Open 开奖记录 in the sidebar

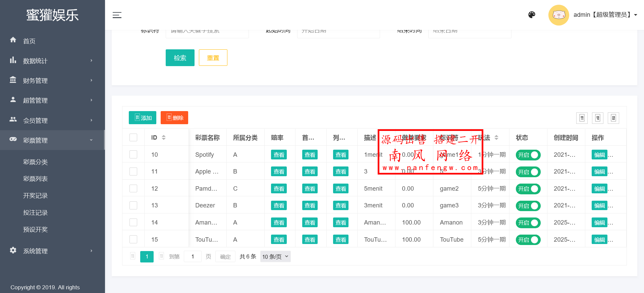click(x=35, y=196)
